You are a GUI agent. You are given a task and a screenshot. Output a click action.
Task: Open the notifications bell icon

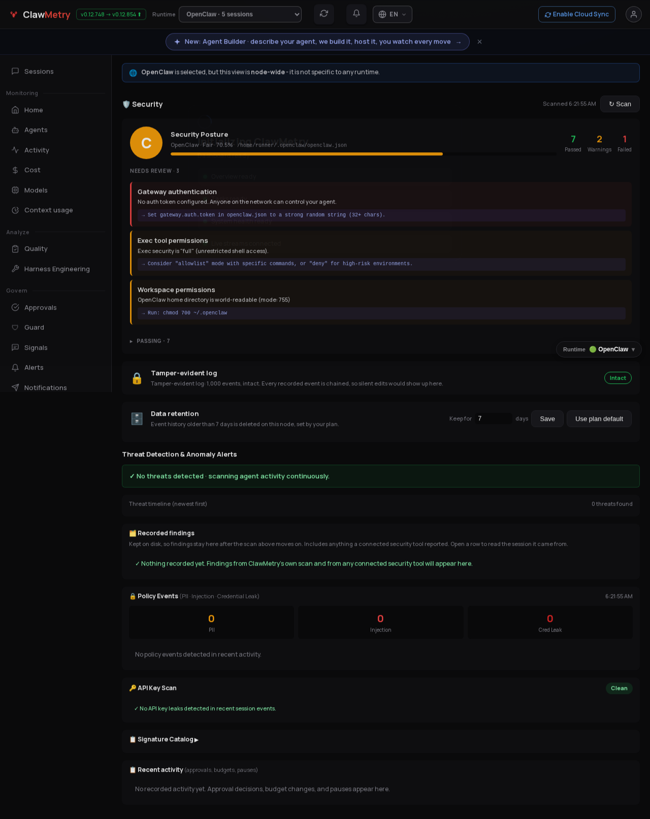pyautogui.click(x=356, y=14)
